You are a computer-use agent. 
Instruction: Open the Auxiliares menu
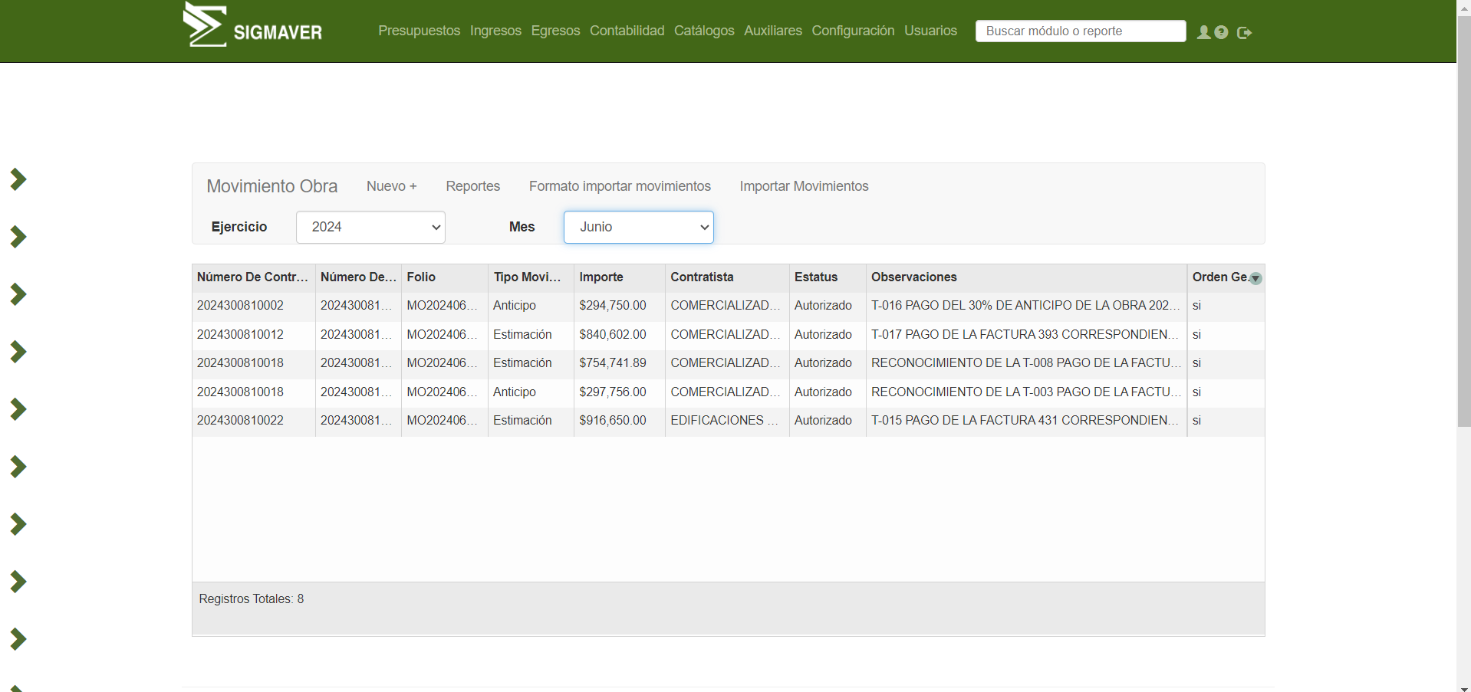click(x=773, y=31)
